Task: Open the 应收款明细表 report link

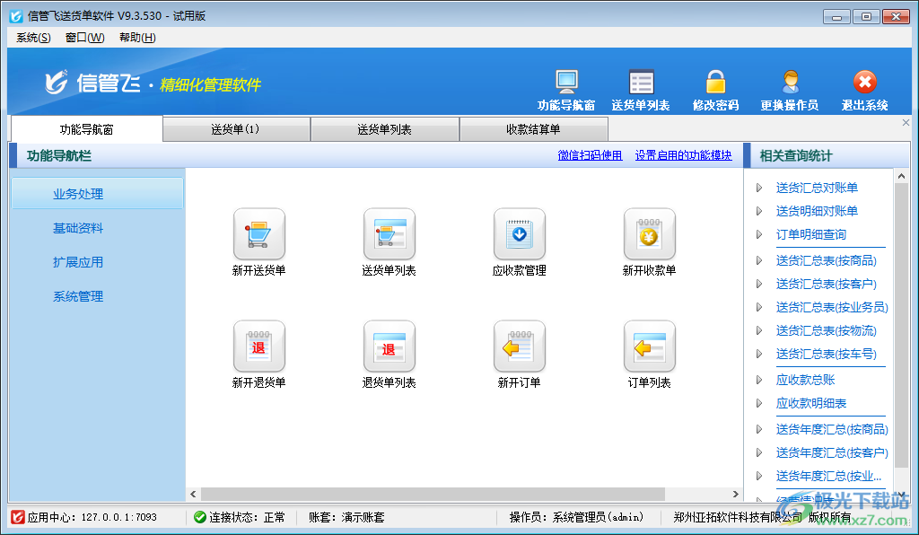Action: (x=811, y=403)
